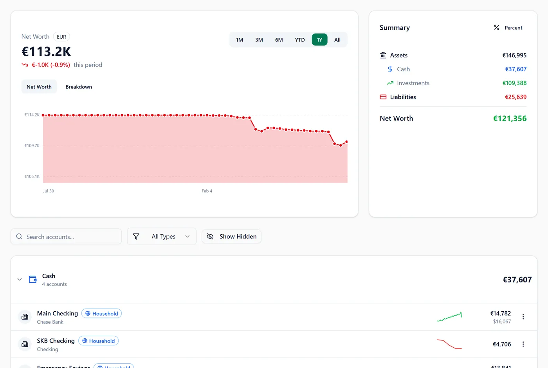Click the Liabilities credit card icon
This screenshot has height=368, width=548.
coord(383,97)
